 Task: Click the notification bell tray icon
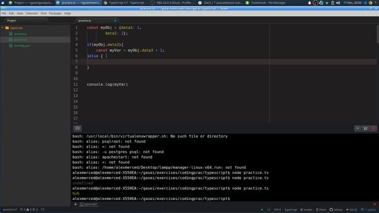[x=310, y=3]
